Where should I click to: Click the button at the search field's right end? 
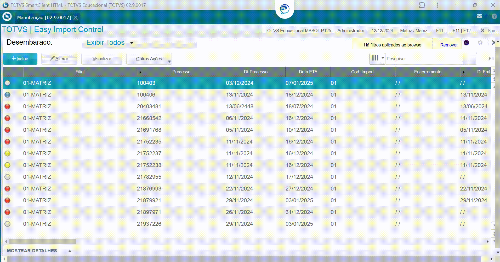tap(470, 59)
